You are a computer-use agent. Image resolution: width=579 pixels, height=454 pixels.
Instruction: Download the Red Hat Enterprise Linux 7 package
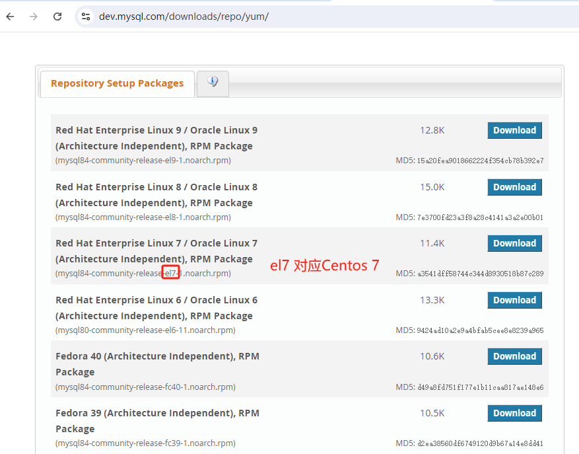tap(514, 243)
